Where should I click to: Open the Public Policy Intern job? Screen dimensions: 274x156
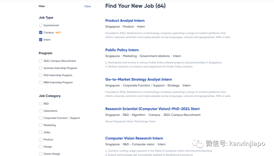point(122,50)
